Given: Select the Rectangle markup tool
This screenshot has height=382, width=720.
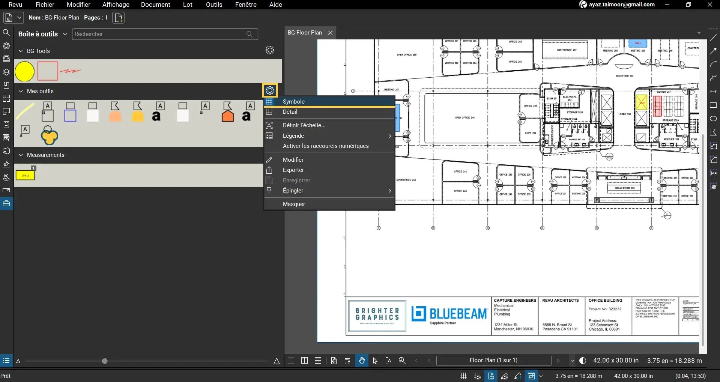Looking at the screenshot, I should pos(713,105).
